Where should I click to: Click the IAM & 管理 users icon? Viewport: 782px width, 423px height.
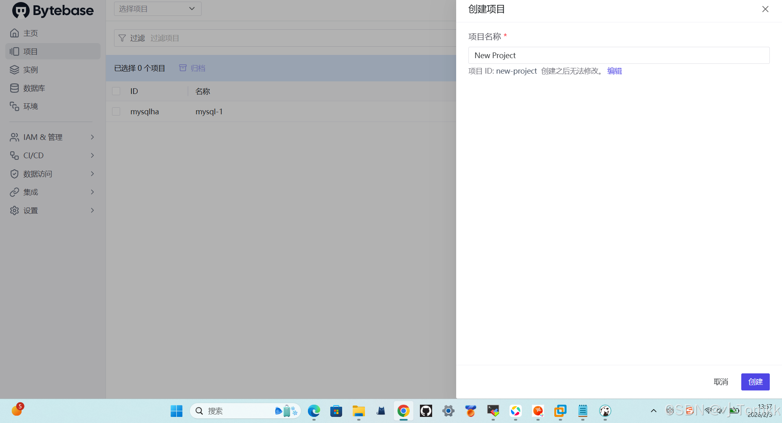[15, 137]
